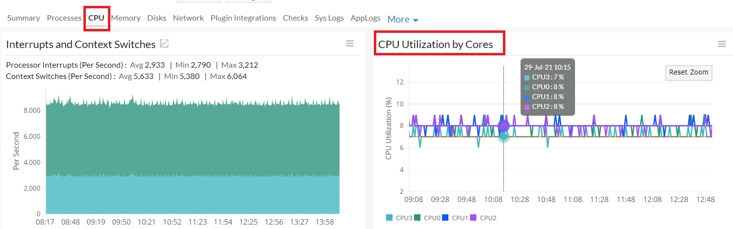Switch to the Summary tab

[24, 18]
